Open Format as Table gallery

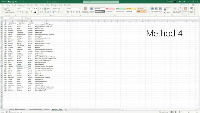[x=92, y=10]
